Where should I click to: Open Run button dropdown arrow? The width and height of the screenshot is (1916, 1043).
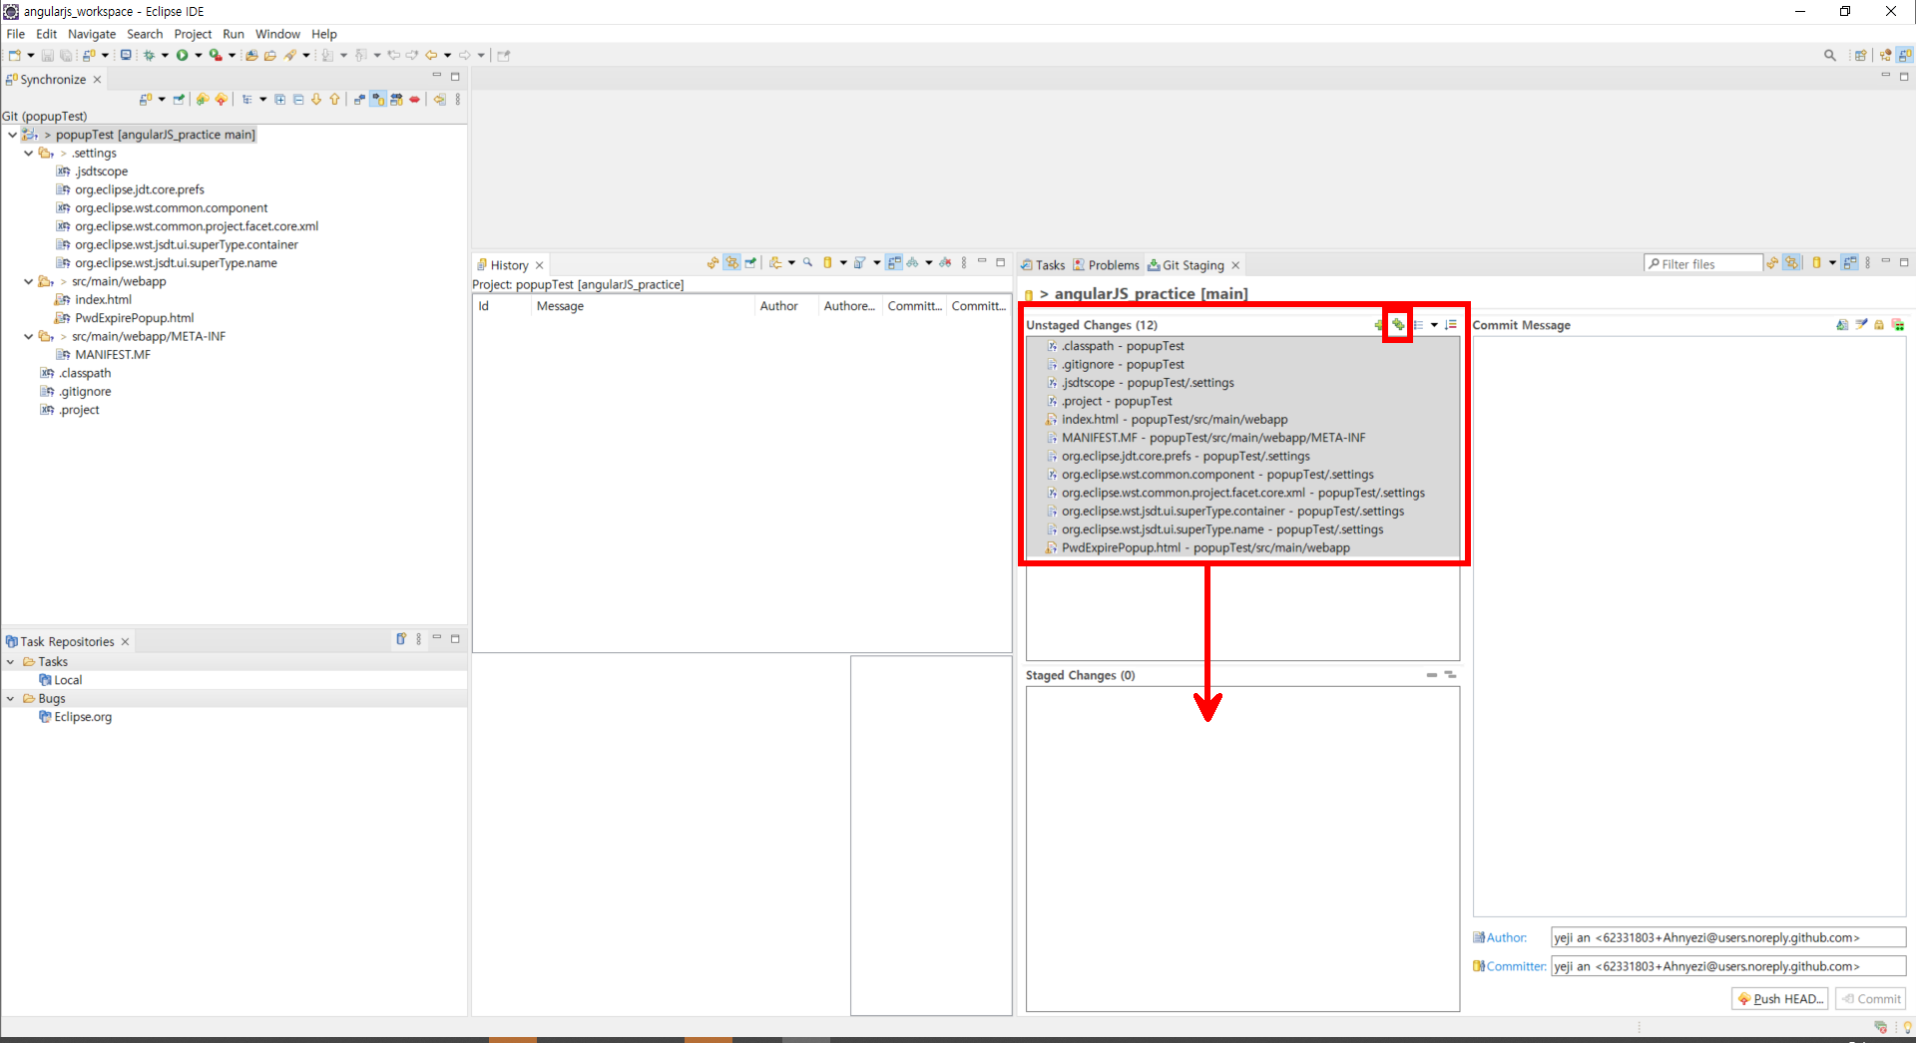199,56
